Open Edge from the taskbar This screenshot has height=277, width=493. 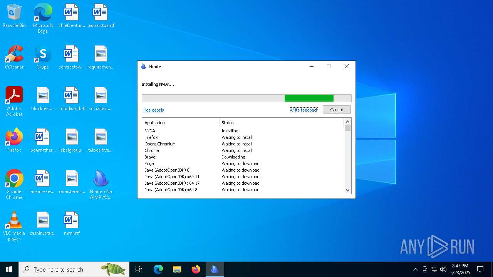pos(158,269)
